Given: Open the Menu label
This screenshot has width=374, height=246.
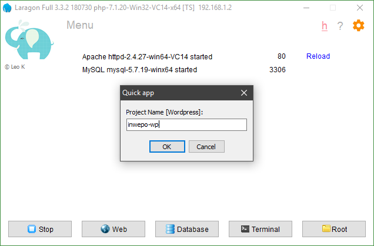Looking at the screenshot, I should (79, 25).
